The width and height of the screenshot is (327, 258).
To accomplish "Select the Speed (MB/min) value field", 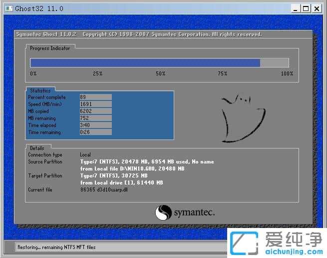I will [95, 104].
